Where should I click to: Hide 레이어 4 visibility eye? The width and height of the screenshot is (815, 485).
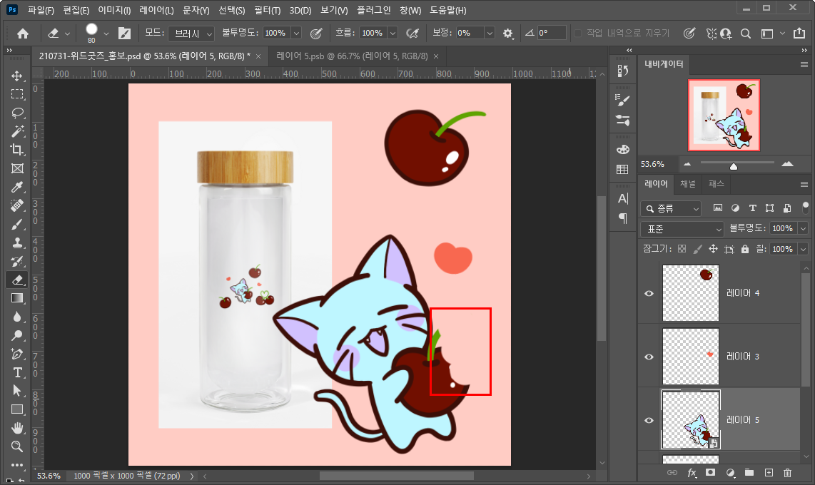(x=649, y=293)
